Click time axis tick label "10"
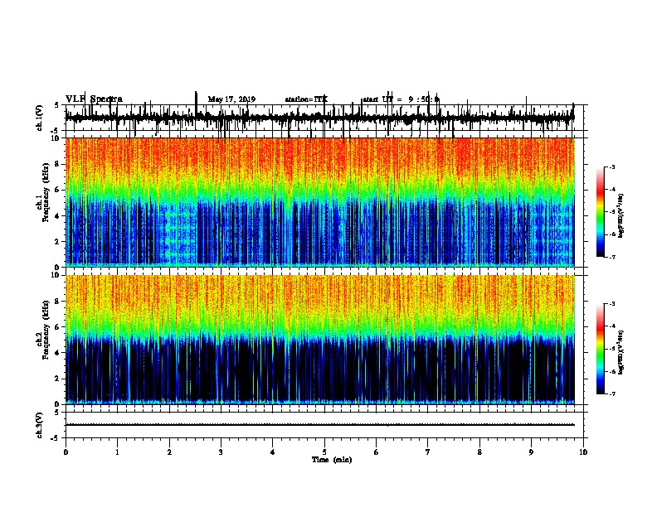The height and width of the screenshot is (507, 657). click(x=583, y=452)
